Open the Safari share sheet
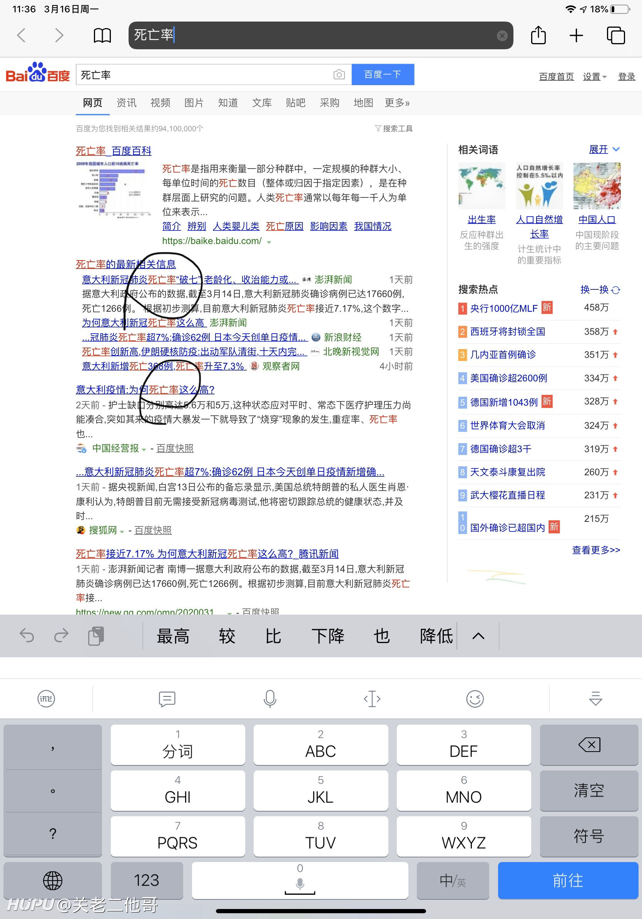This screenshot has height=919, width=642. (x=538, y=35)
